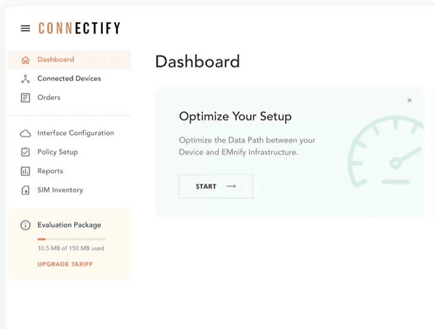Click the Interface Configuration cloud icon

point(25,133)
